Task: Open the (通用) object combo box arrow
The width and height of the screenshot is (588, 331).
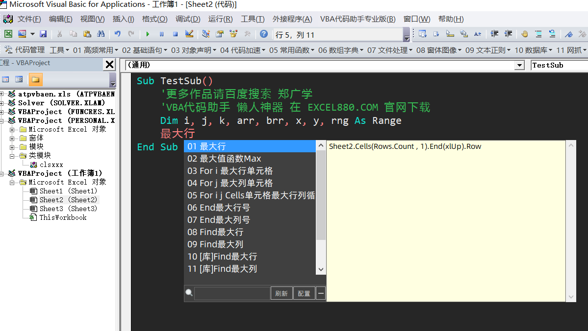Action: tap(519, 65)
